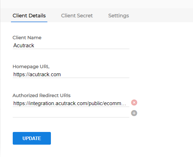Click the UPDATE button
Viewport: 193px width, 157px height.
click(32, 138)
